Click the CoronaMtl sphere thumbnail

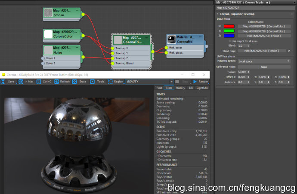(172, 39)
